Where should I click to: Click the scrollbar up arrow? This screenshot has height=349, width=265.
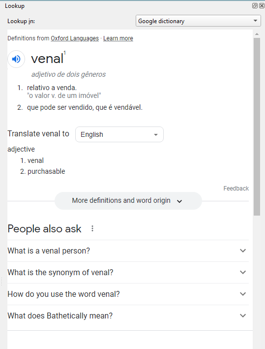pos(257,34)
